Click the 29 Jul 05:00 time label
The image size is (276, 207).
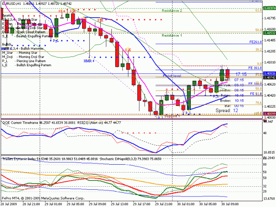(x=76, y=204)
